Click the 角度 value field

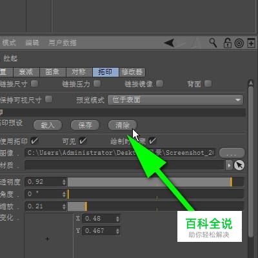coord(44,194)
